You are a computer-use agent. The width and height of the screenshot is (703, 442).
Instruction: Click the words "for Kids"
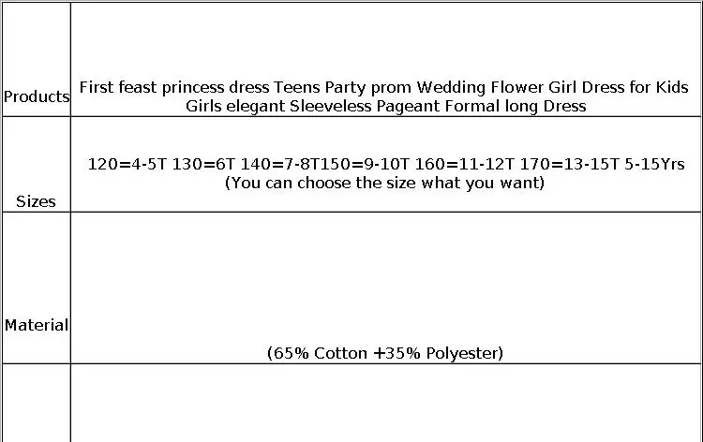click(659, 87)
